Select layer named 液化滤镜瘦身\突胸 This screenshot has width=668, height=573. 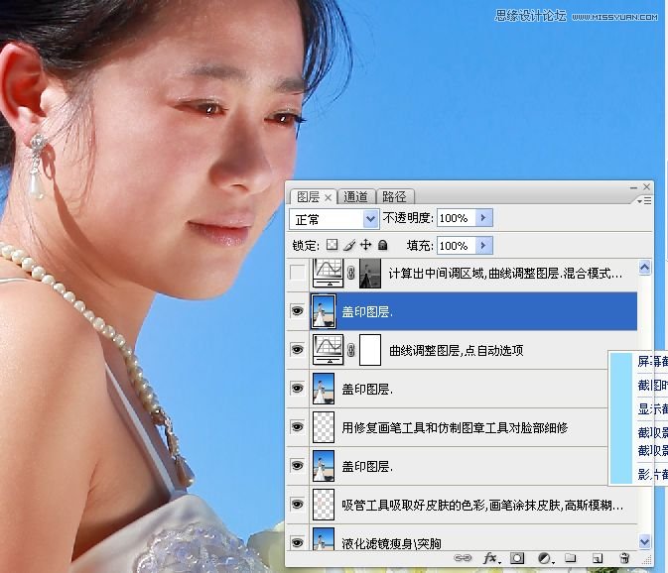click(x=391, y=543)
